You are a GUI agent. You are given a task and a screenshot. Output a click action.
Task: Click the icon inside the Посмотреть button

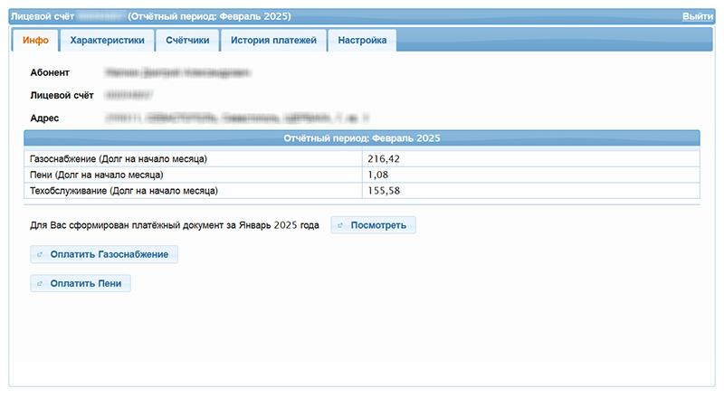coord(340,225)
